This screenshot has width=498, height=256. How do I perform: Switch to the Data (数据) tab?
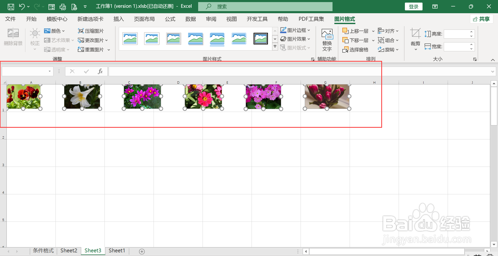coord(191,19)
